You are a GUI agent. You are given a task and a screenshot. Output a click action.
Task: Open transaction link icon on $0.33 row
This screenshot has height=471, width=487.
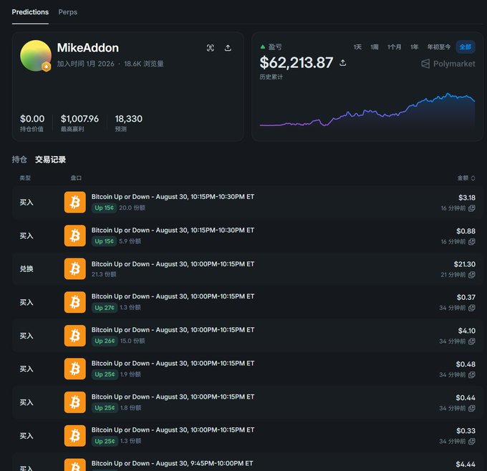472,441
